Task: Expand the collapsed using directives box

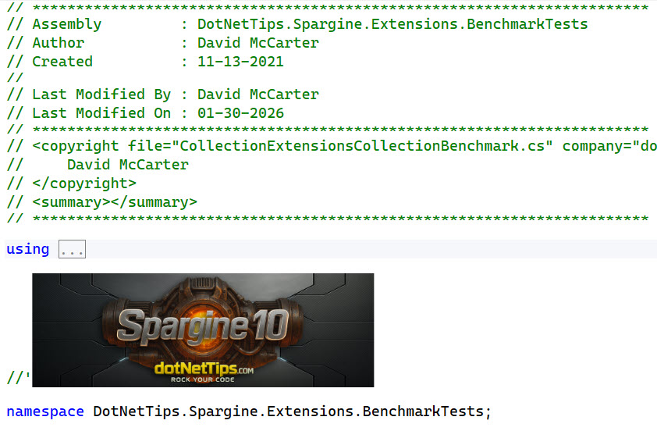Action: (x=72, y=250)
